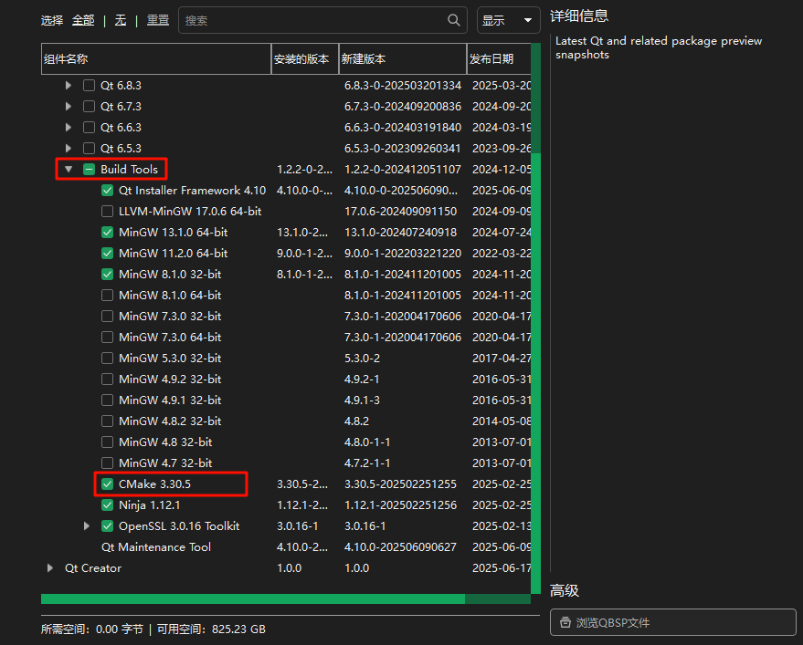Uncheck Qt Installer Framework 4.10

tap(108, 191)
